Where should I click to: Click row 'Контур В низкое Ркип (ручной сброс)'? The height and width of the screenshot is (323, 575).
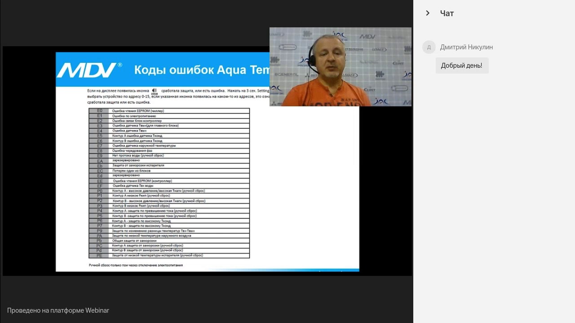pyautogui.click(x=169, y=206)
